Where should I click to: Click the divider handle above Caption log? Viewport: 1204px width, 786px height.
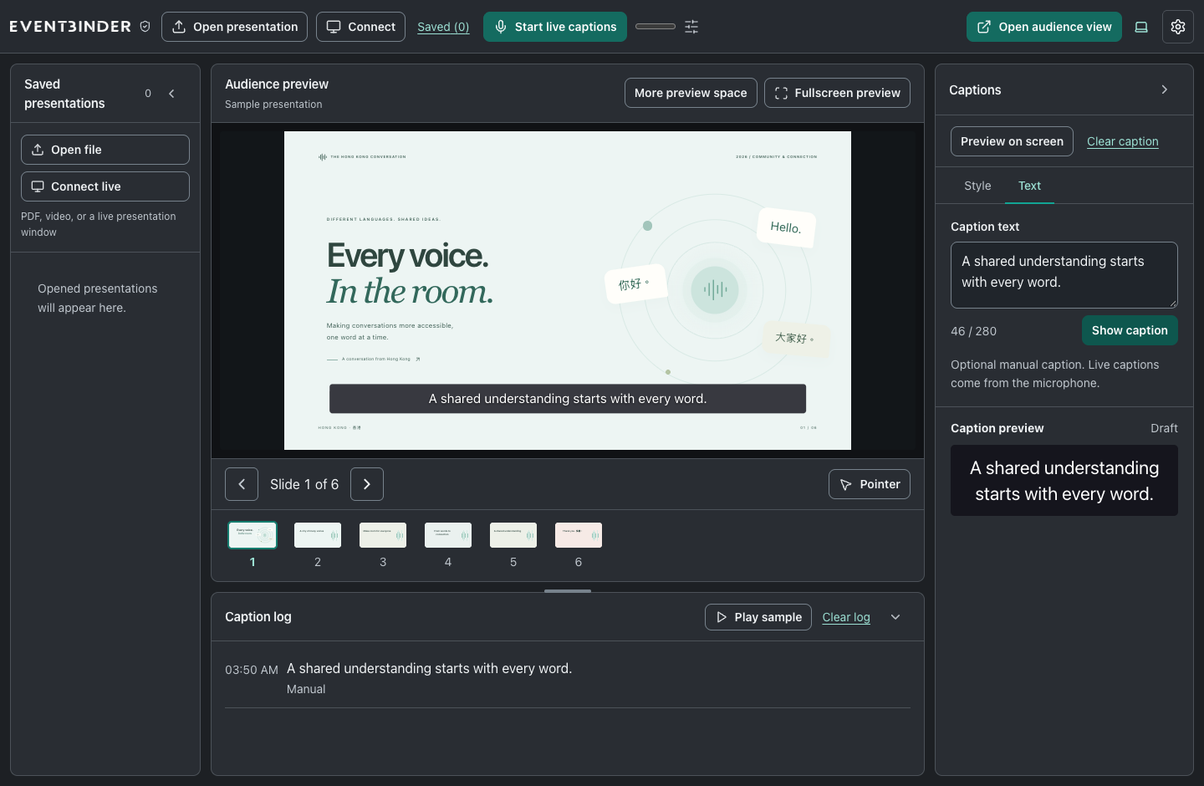tap(568, 591)
